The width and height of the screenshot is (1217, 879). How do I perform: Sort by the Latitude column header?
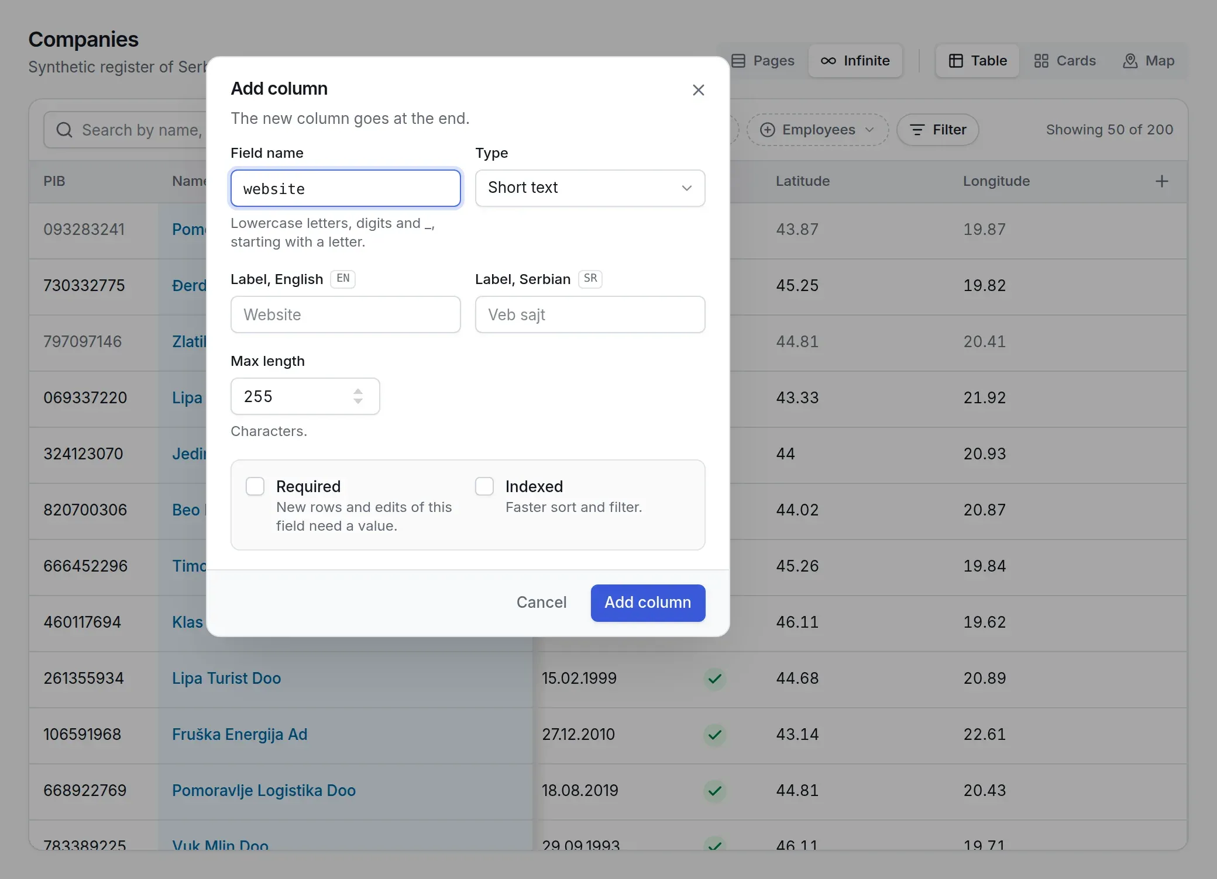coord(803,181)
